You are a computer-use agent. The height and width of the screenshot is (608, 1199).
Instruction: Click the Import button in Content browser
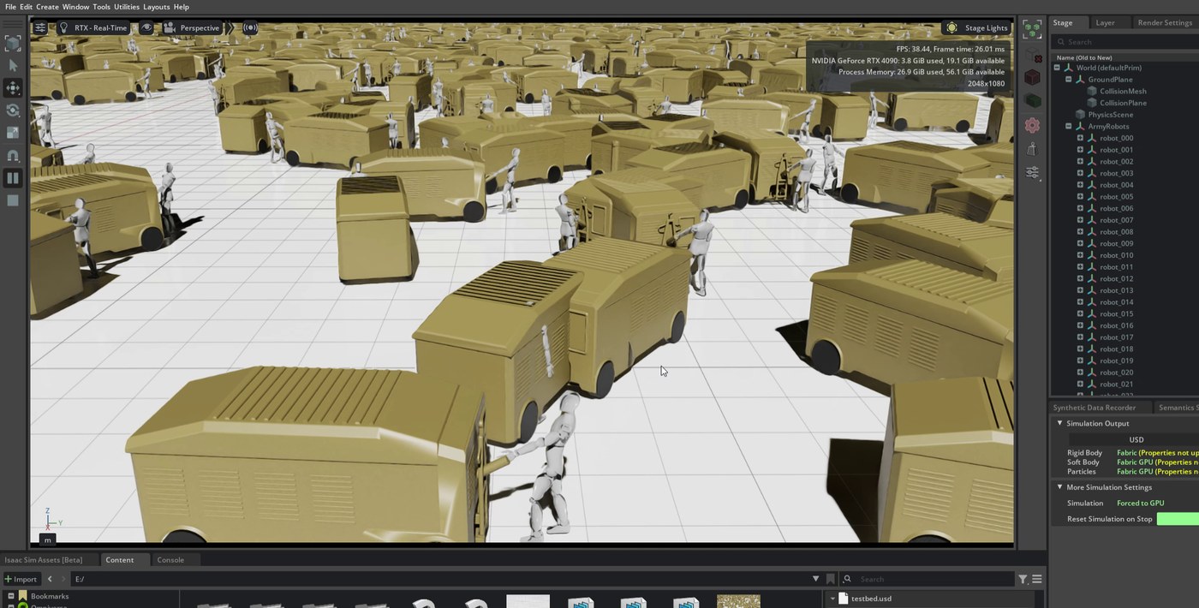21,579
